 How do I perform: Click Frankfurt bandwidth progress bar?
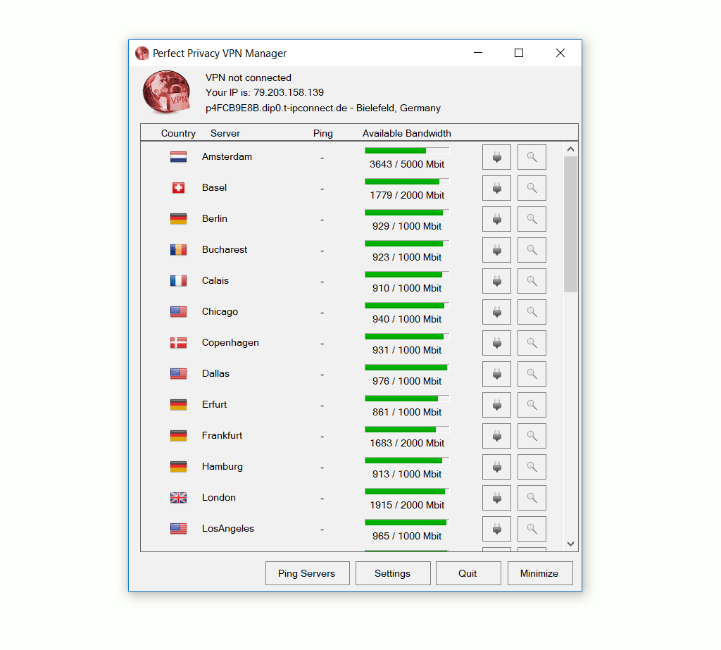point(407,429)
